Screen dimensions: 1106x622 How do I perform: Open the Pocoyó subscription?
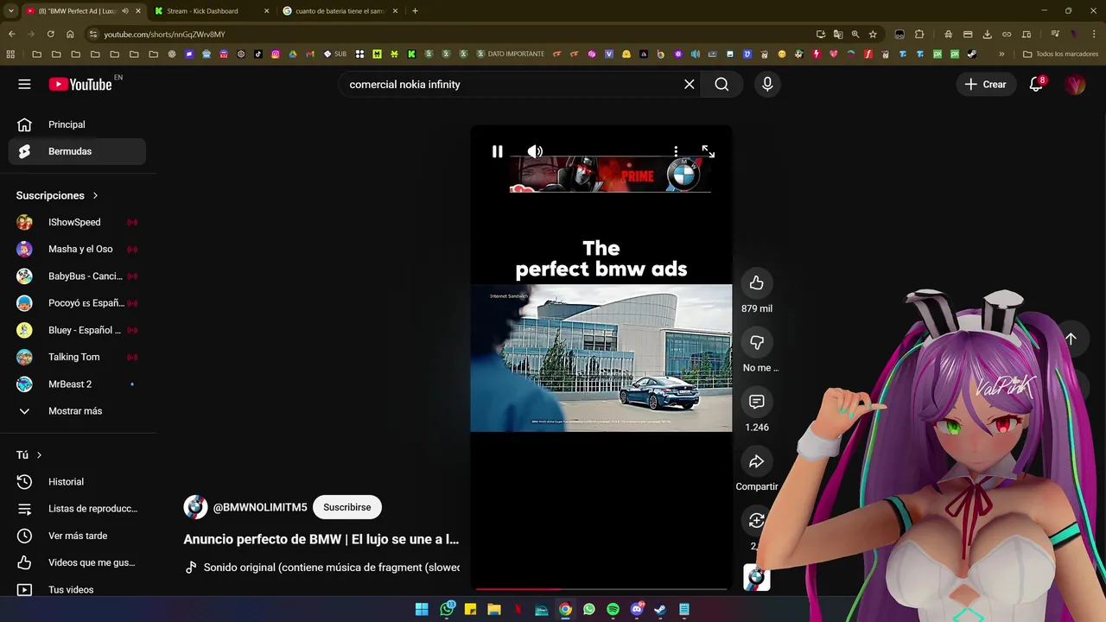[78, 303]
